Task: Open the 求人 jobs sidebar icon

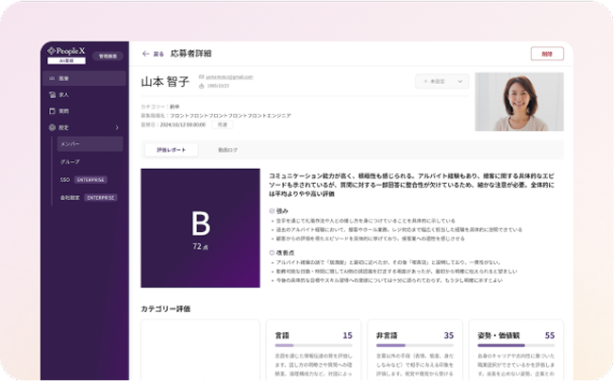Action: (x=51, y=95)
